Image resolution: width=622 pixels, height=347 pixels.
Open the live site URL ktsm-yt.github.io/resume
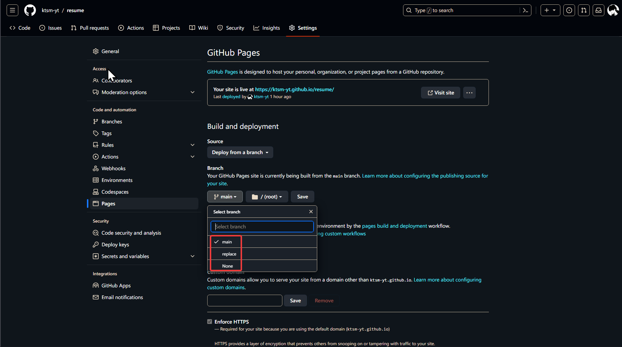[x=294, y=89]
